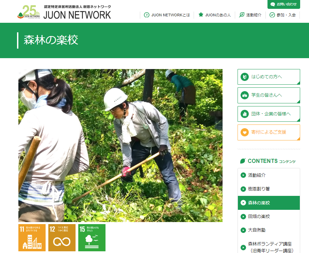Viewport: 309px width, 253px height.
Task: Select the highlighted 森林の楽校 sidebar item
Action: [x=269, y=203]
